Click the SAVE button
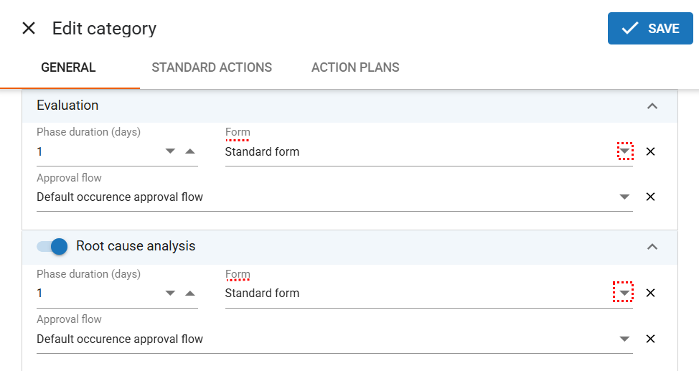 coord(650,29)
